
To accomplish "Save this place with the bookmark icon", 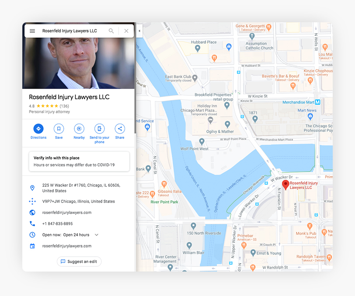I will (59, 129).
